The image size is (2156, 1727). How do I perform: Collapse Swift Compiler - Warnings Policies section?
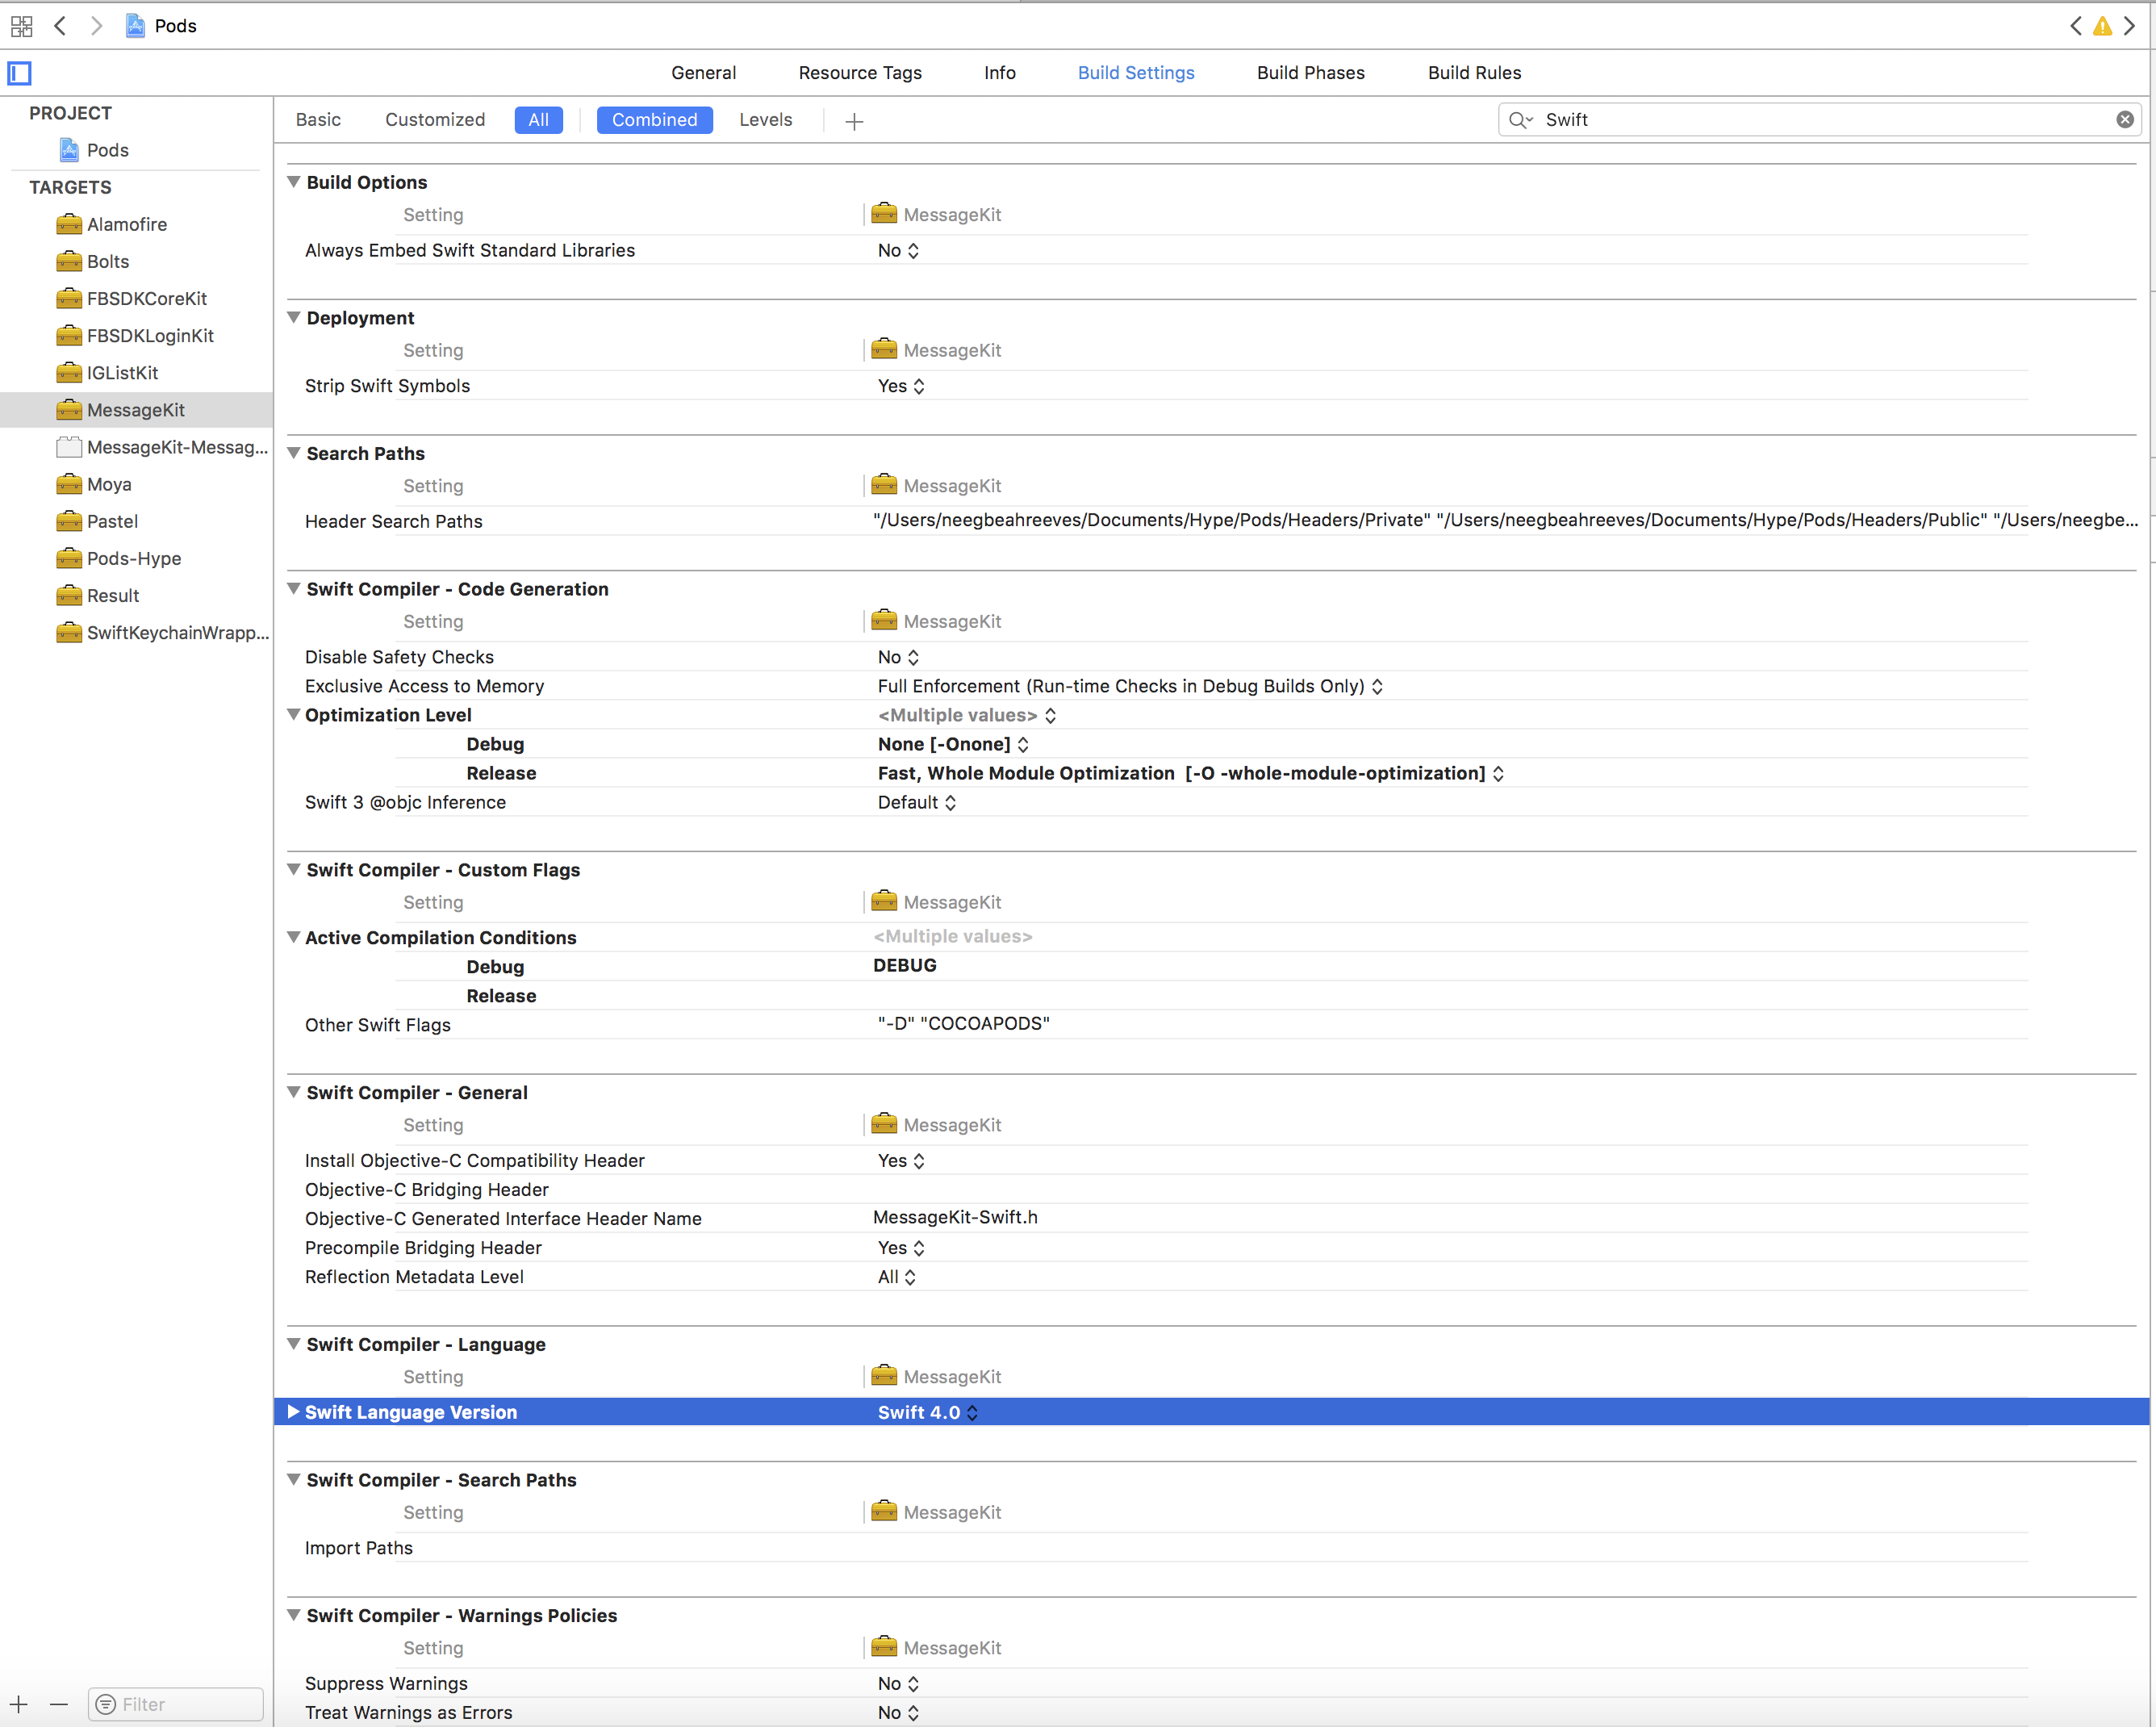point(294,1615)
